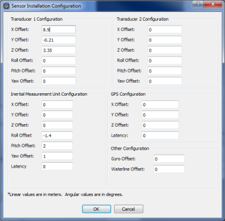Focus the IMU Latency field
Screen dimensions: 225x221
tap(57, 166)
